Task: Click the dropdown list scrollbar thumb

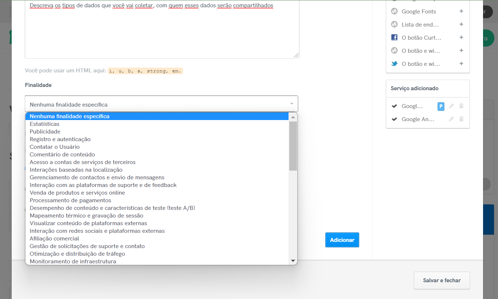Action: [293, 145]
